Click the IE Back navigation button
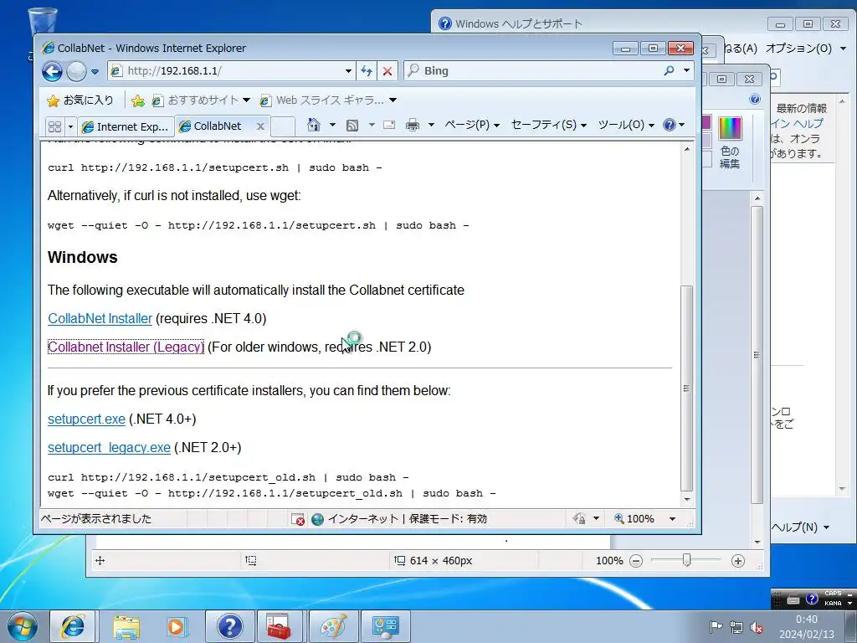The image size is (857, 643). pyautogui.click(x=52, y=71)
